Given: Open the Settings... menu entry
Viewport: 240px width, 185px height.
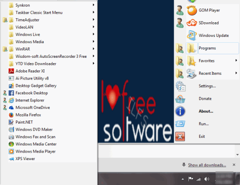Looking at the screenshot, I should 207,86.
